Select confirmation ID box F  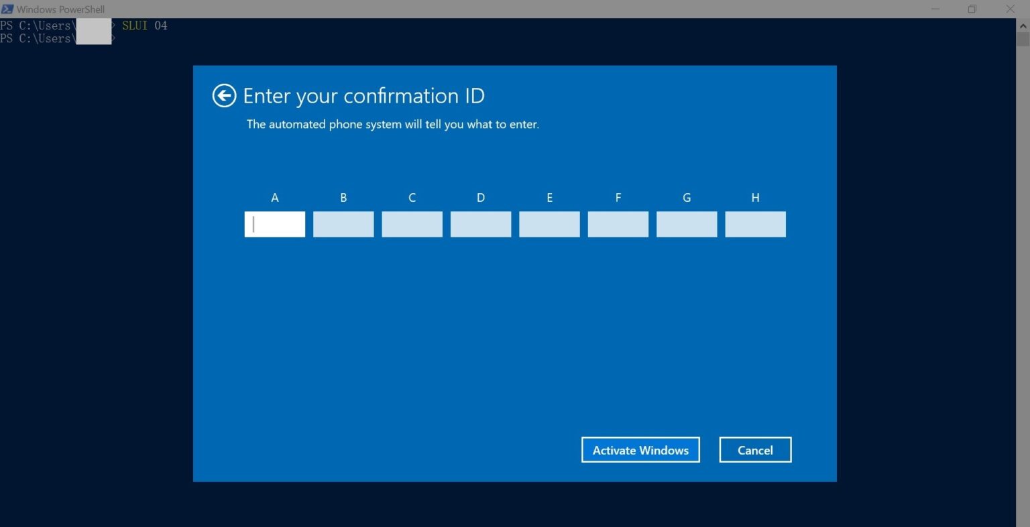(618, 224)
